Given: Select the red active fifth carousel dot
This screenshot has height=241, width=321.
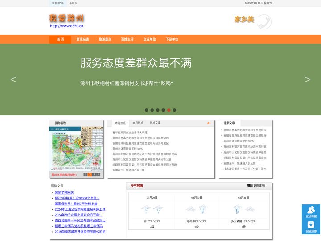Looking at the screenshot, I should pos(169,110).
